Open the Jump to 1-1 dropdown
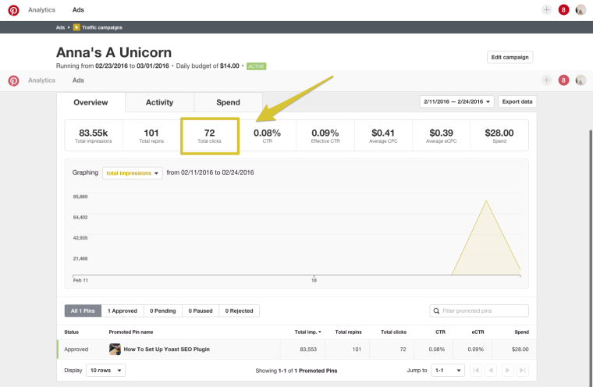The width and height of the screenshot is (593, 387). tap(448, 371)
